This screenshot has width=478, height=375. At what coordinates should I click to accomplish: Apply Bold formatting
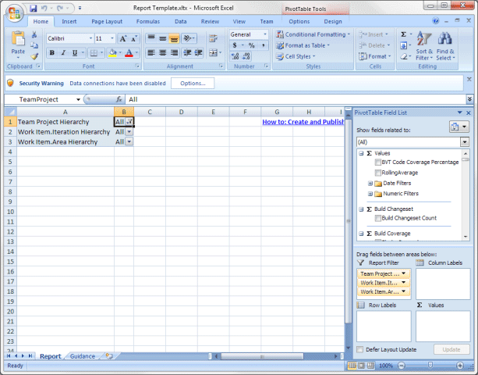[x=52, y=53]
